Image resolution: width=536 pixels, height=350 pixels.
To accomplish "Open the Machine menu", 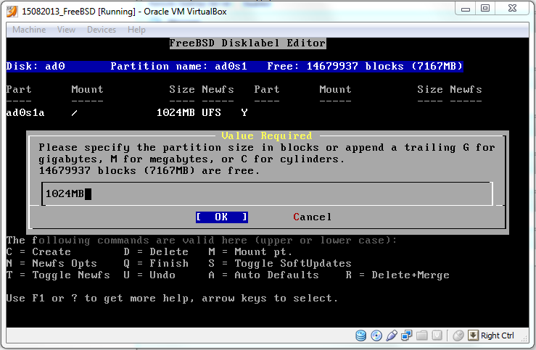I will coord(29,30).
